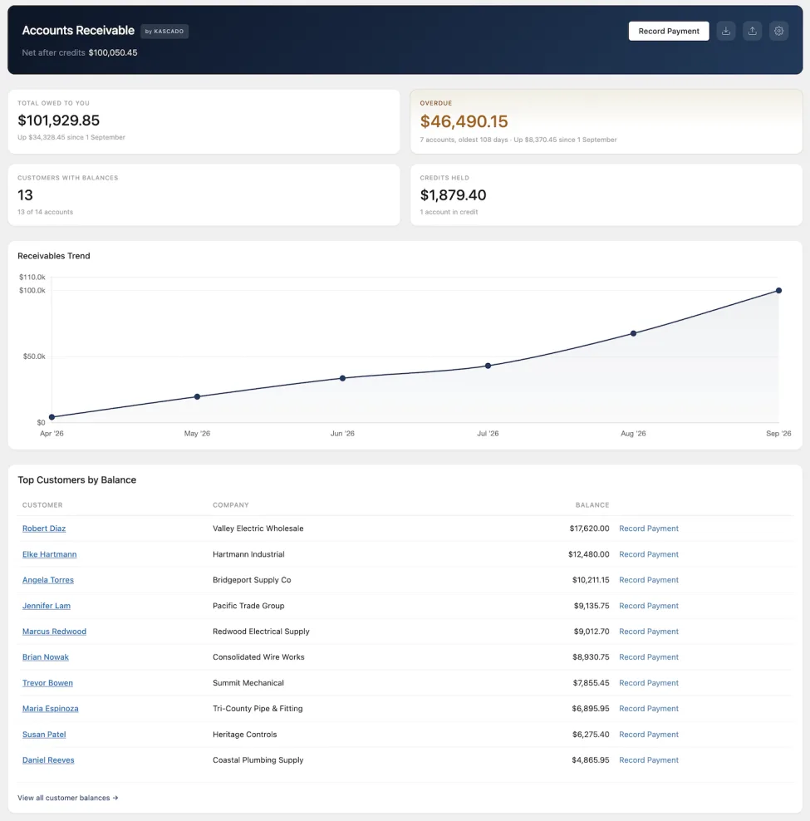Click the "Valley Electric Wholesale" company cell

click(258, 528)
